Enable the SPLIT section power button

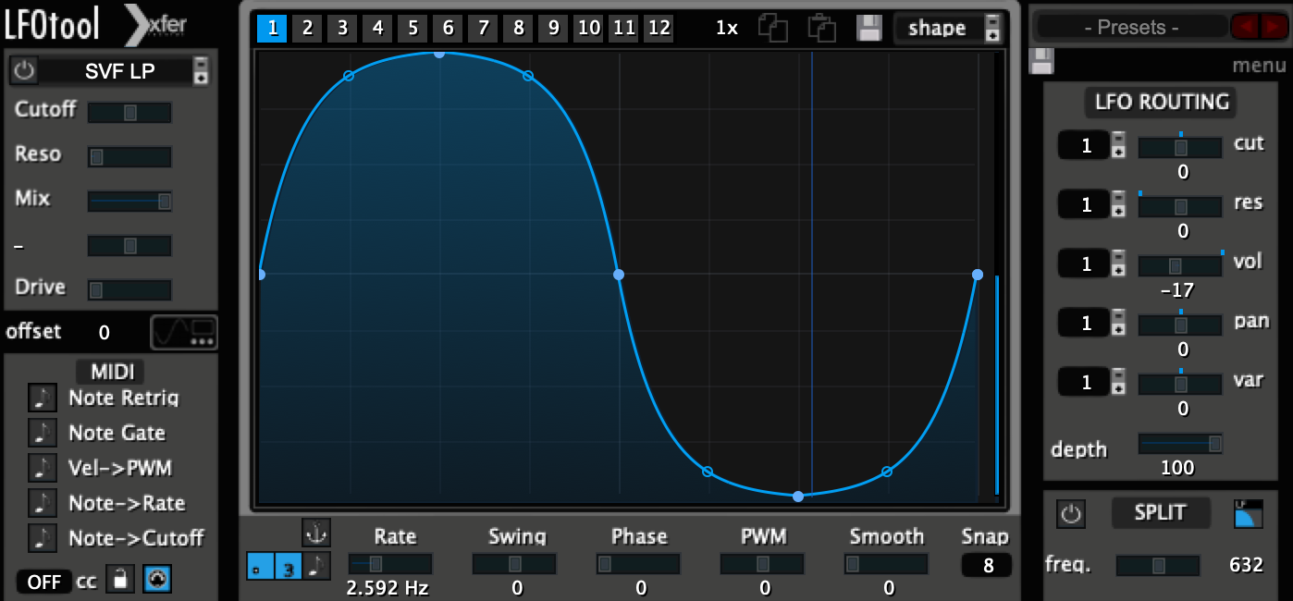[x=1071, y=513]
